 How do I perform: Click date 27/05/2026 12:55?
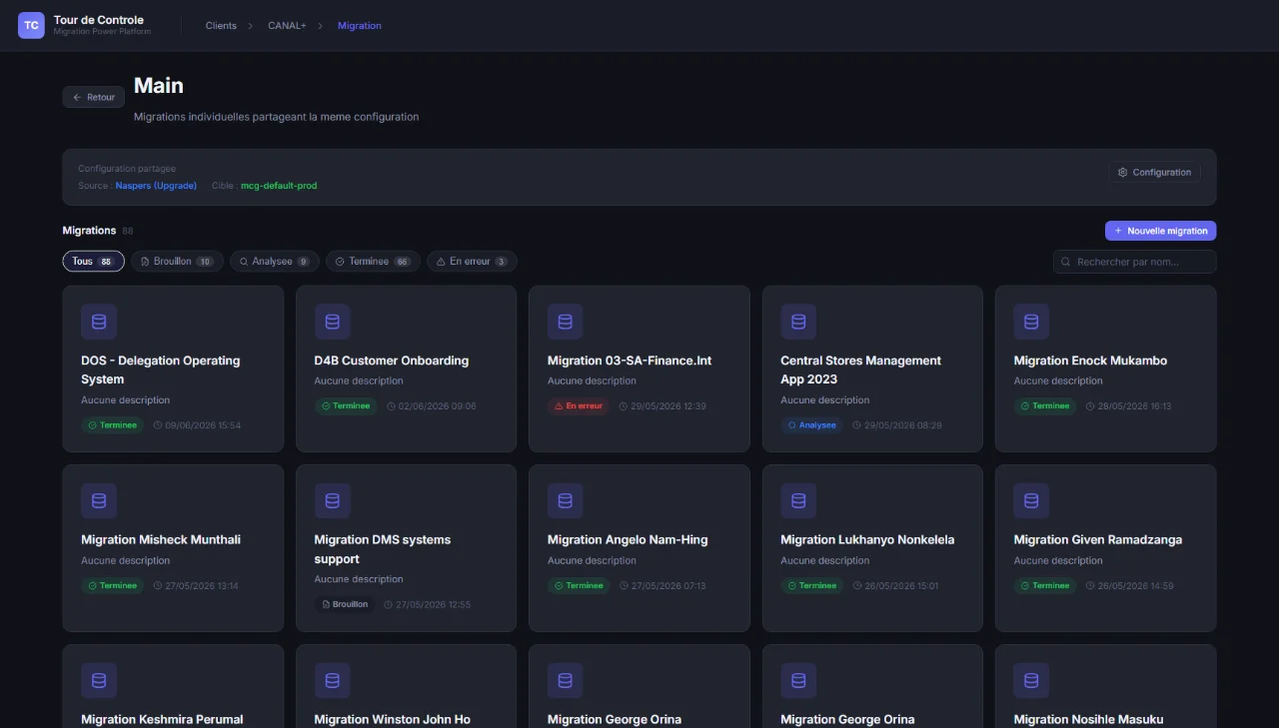[x=428, y=604]
